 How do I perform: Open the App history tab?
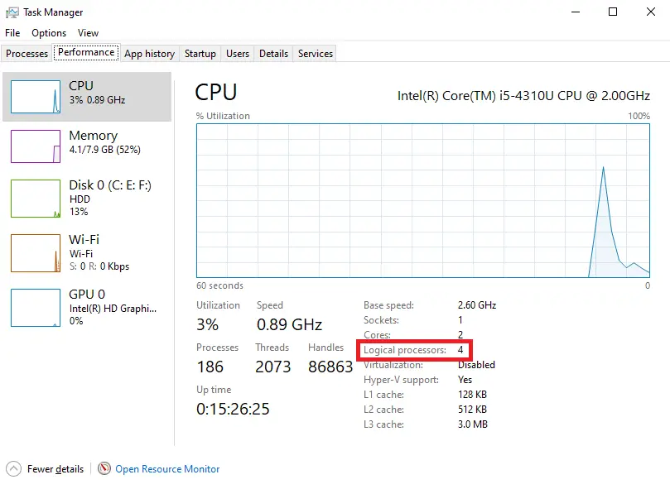149,53
